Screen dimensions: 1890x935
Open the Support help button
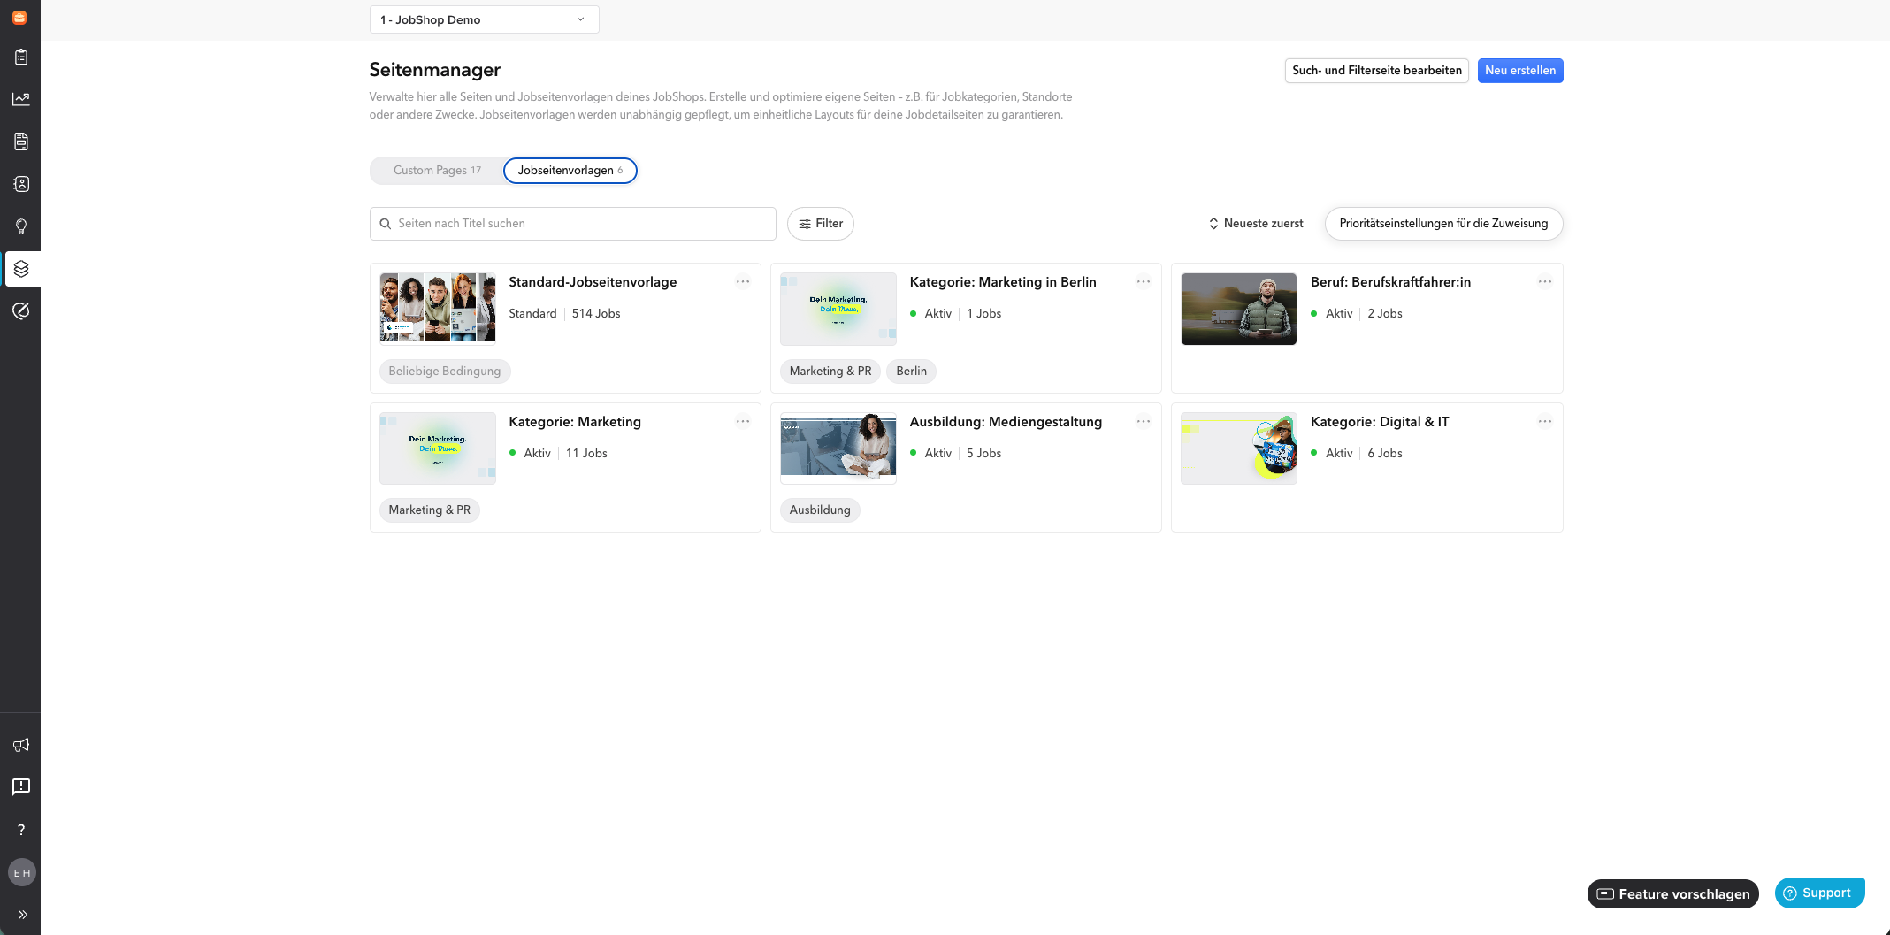(x=1819, y=893)
